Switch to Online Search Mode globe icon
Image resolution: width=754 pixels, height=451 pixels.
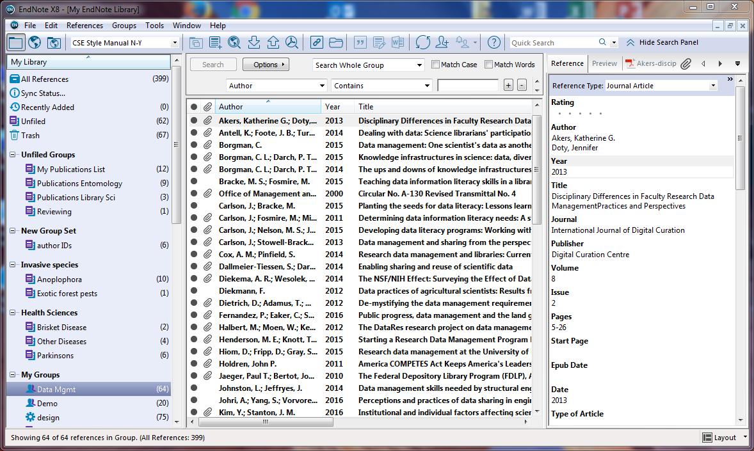click(x=35, y=42)
